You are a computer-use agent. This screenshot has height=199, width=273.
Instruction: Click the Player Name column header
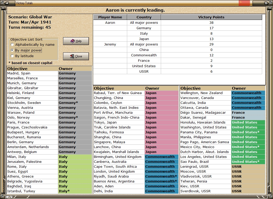coord(110,17)
